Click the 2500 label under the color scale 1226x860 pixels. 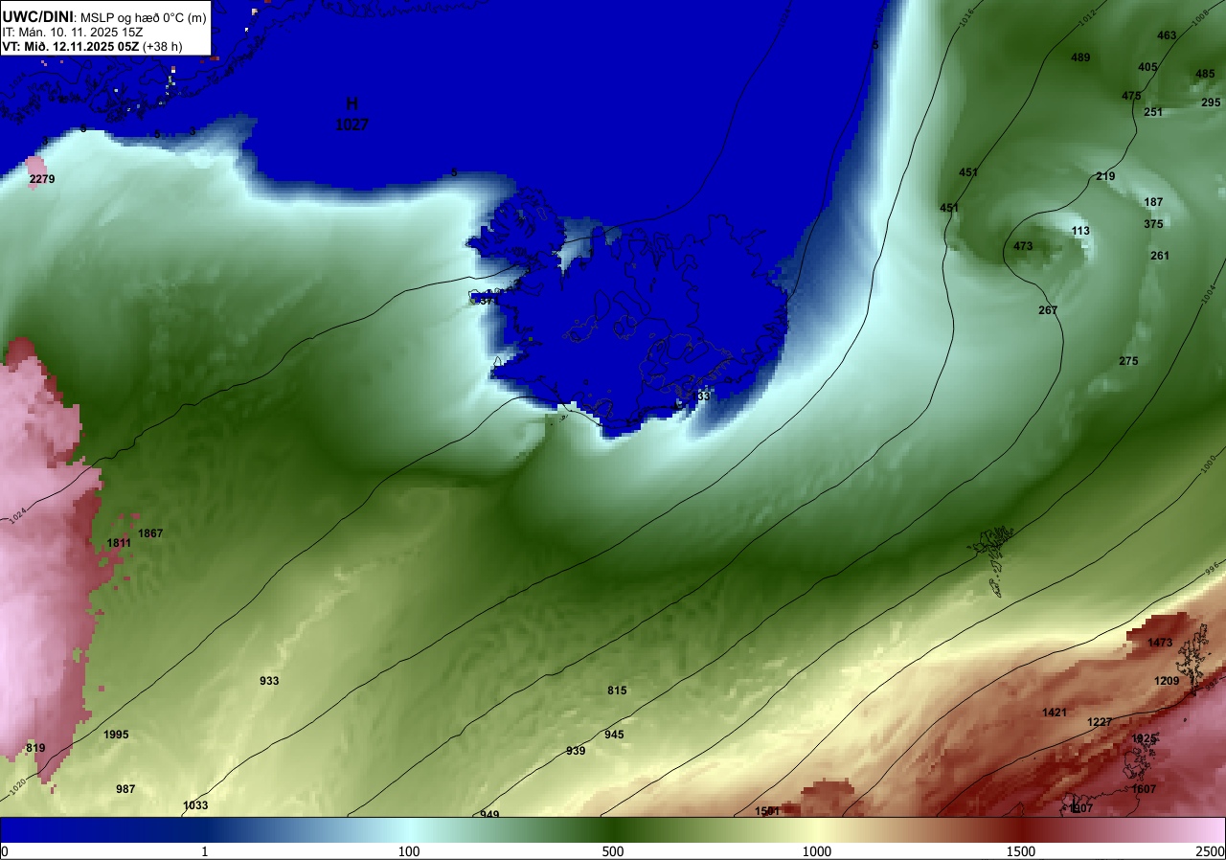click(x=1210, y=851)
